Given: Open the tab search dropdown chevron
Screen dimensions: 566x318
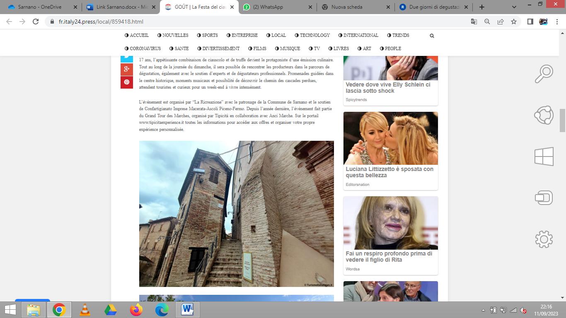Looking at the screenshot, I should pos(514,7).
